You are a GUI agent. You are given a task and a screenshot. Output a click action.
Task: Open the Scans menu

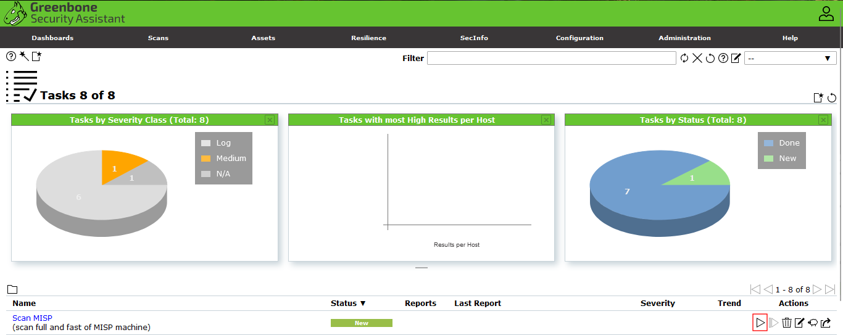pyautogui.click(x=158, y=38)
